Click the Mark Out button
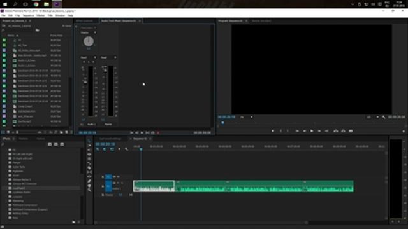Image resolution: width=408 pixels, height=229 pixels. click(x=288, y=131)
